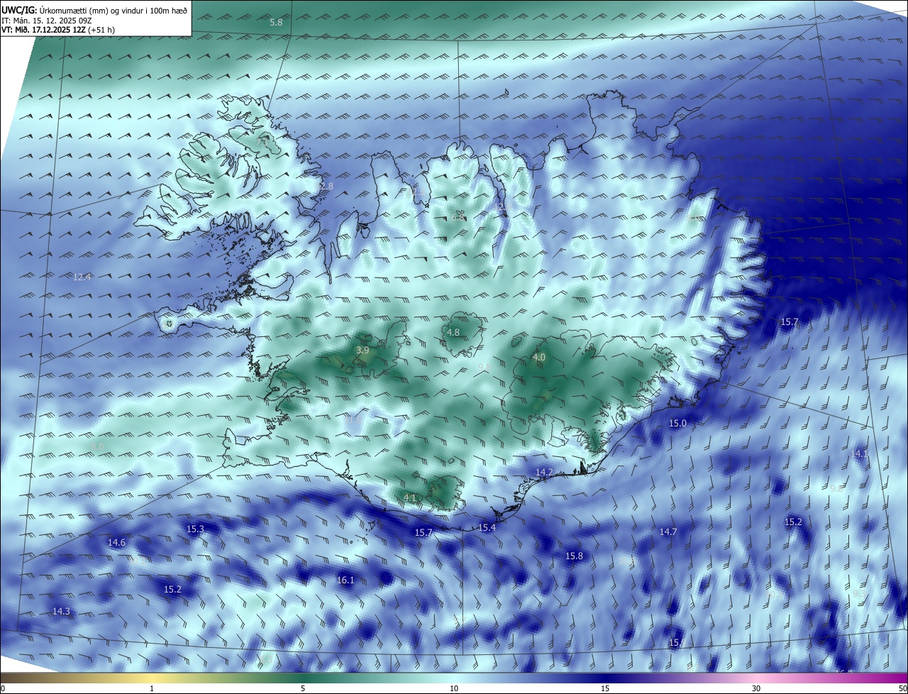
Task: Click the color scale tick label 15
Action: (605, 688)
